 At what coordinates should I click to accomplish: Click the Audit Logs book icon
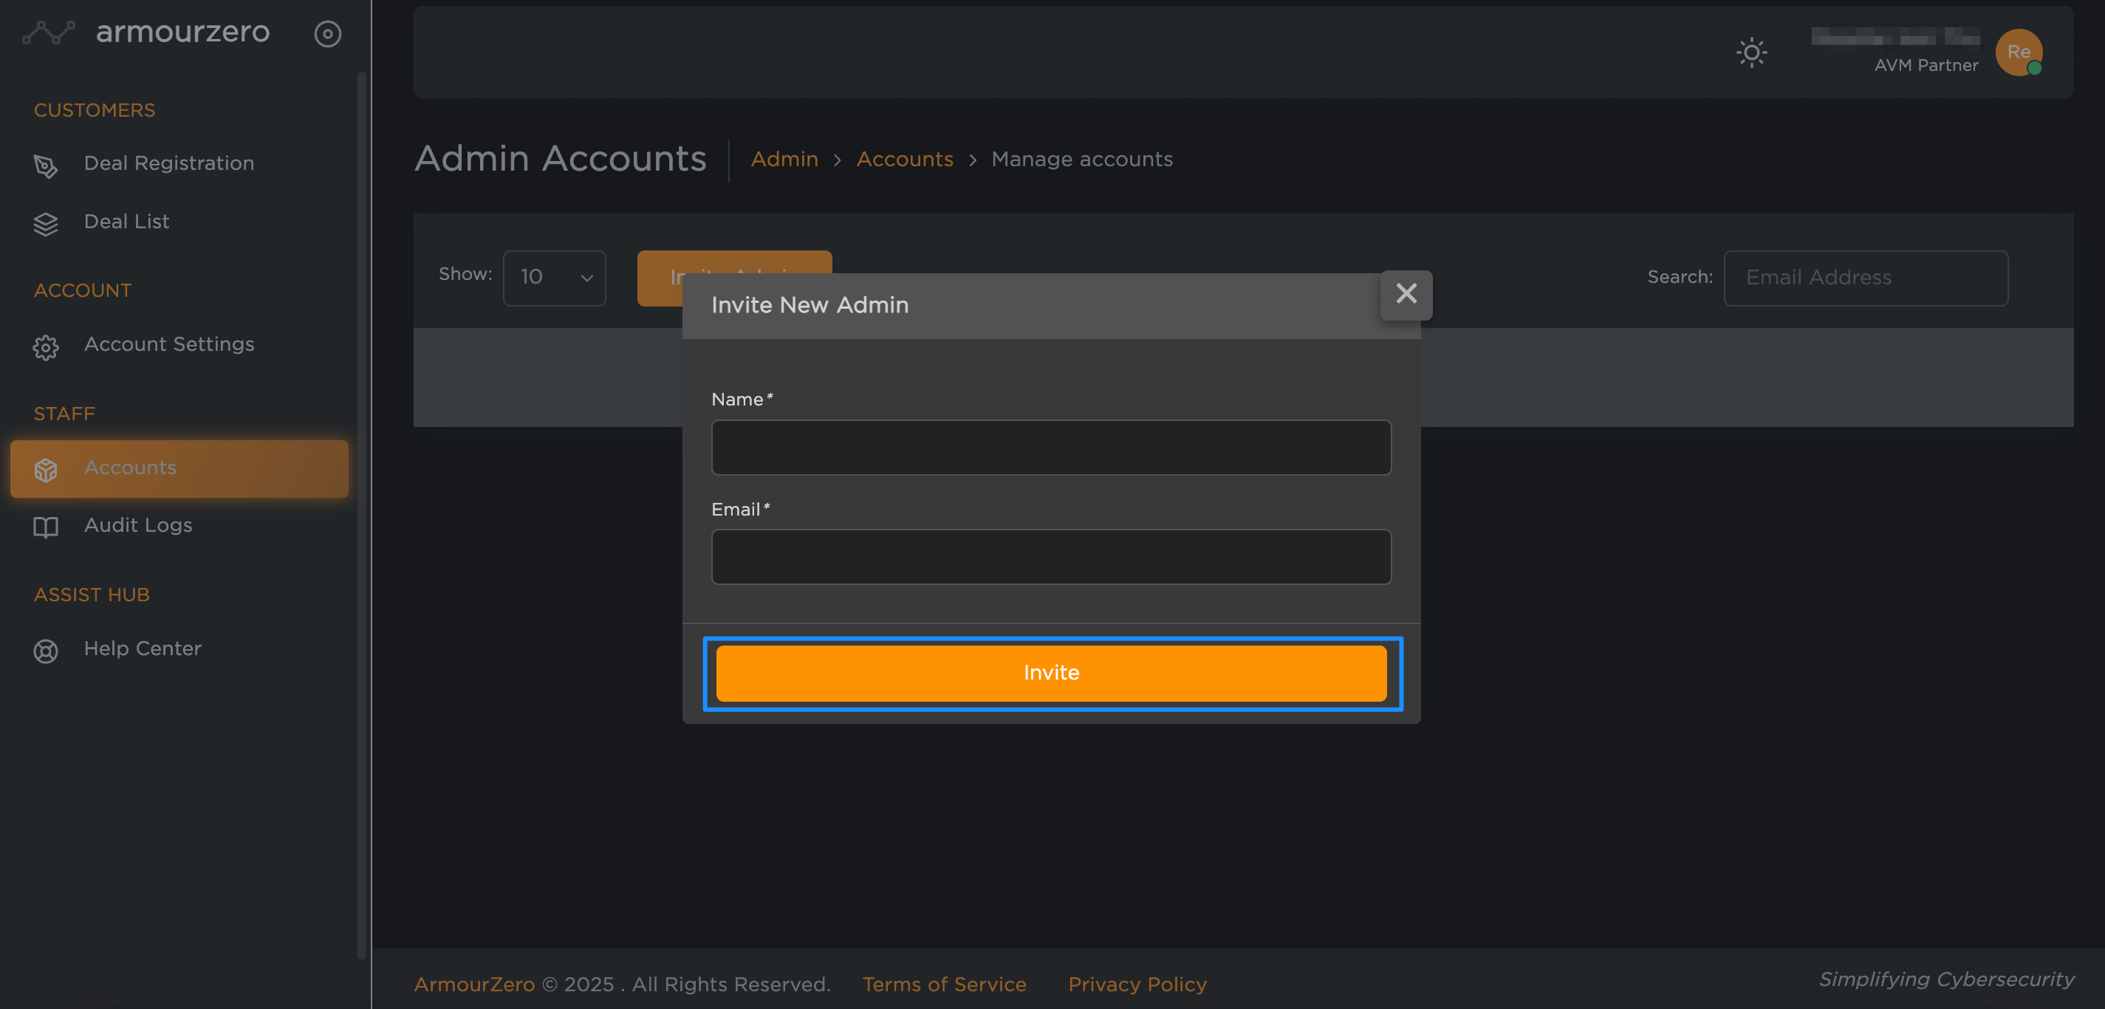[x=46, y=527]
